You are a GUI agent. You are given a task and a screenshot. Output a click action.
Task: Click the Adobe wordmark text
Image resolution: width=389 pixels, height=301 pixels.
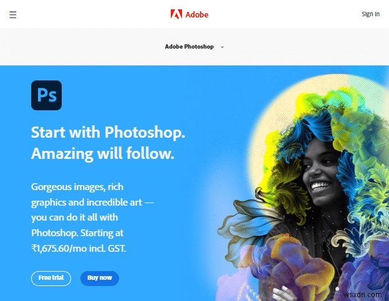[x=197, y=14]
